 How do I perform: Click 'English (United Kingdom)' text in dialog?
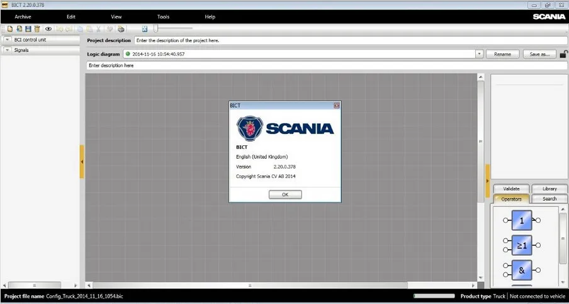coord(262,157)
